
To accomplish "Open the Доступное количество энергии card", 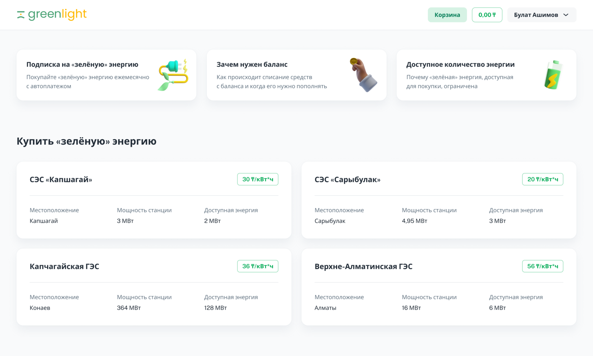I will tap(466, 75).
